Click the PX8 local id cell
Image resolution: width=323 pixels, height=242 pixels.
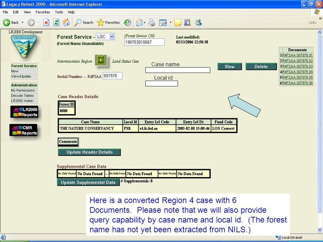tap(131, 128)
